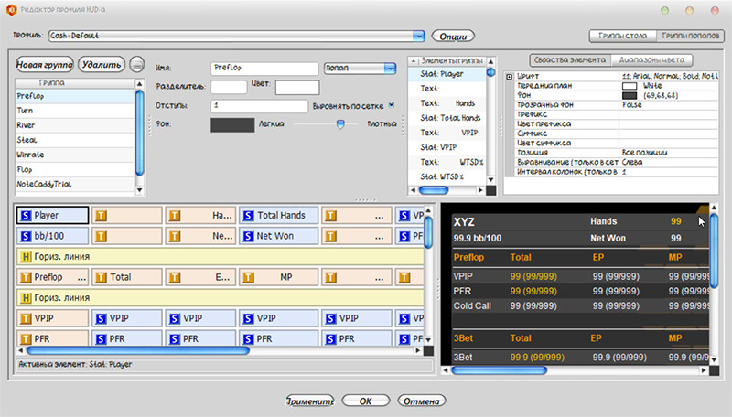Image resolution: width=732 pixels, height=417 pixels.
Task: Click the dark Фон color swatch
Action: point(232,124)
